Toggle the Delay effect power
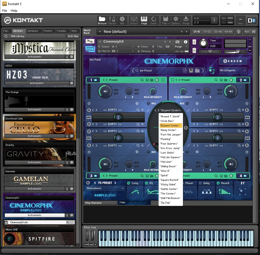 [200, 183]
